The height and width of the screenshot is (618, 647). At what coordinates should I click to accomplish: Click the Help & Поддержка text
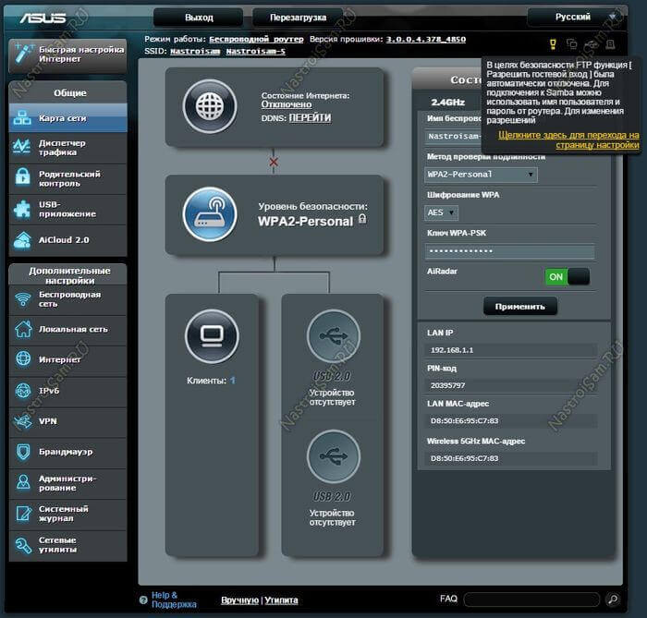coord(174,600)
